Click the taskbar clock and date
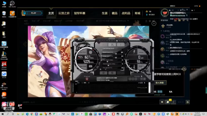The height and width of the screenshot is (116, 207). click(x=198, y=114)
